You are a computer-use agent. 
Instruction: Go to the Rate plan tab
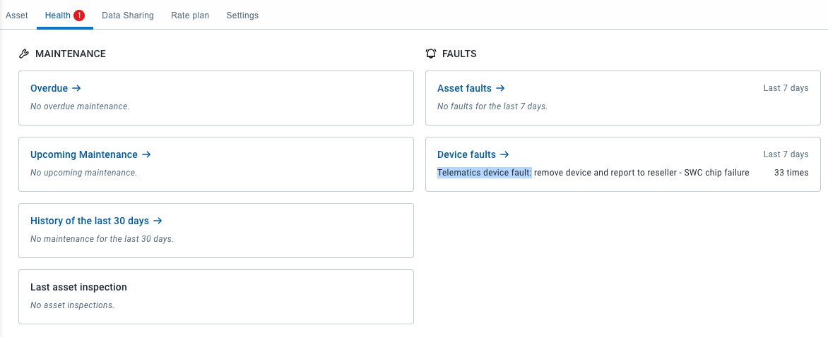[x=190, y=16]
